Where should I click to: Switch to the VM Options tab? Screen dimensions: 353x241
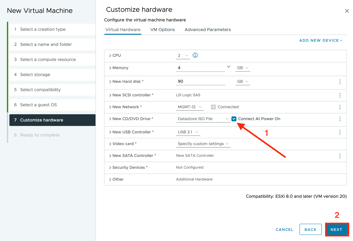tap(162, 30)
